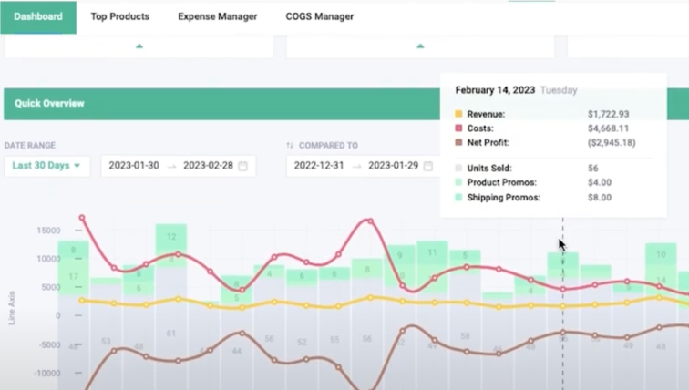
Task: Click the 15000 axis label
Action: [x=48, y=231]
